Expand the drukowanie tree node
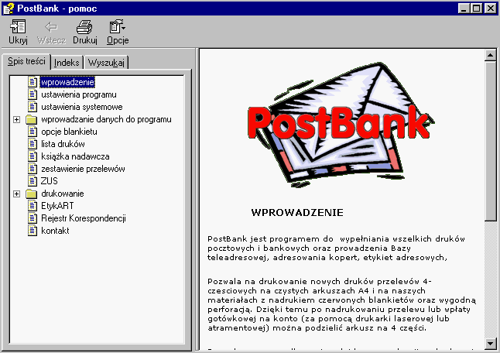The width and height of the screenshot is (500, 353). click(16, 194)
